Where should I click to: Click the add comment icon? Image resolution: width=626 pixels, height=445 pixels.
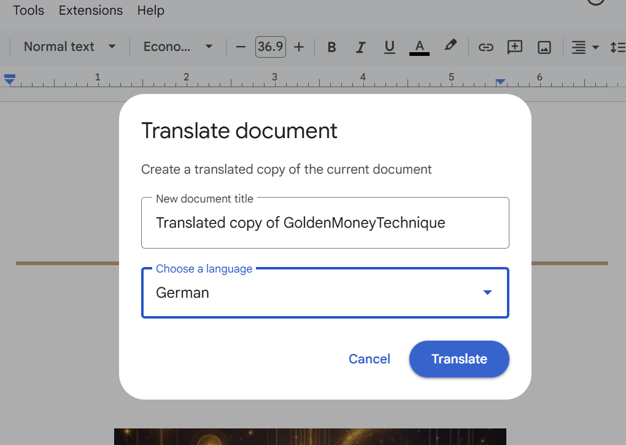point(515,47)
